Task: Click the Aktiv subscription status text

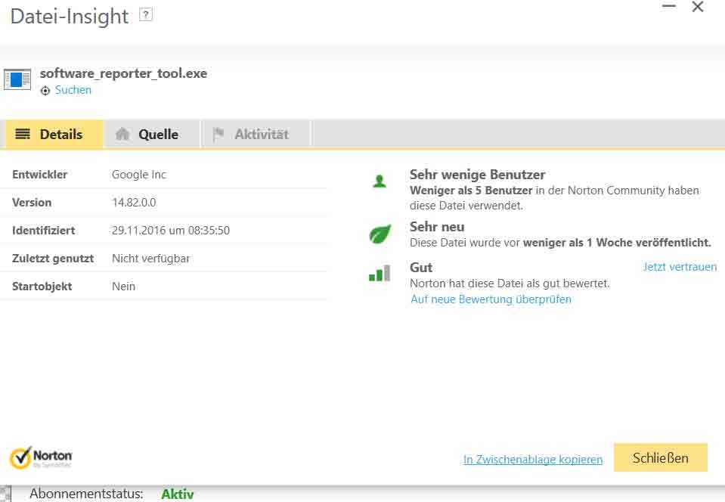Action: tap(178, 494)
